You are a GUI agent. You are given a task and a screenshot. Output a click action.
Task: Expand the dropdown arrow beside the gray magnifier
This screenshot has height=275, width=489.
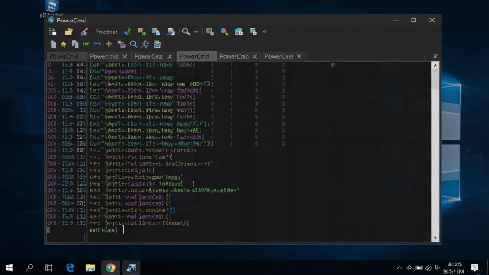coord(196,32)
